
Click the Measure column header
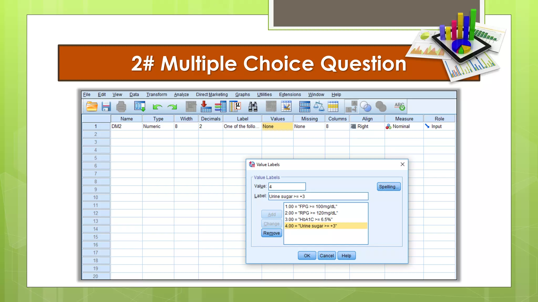click(404, 119)
